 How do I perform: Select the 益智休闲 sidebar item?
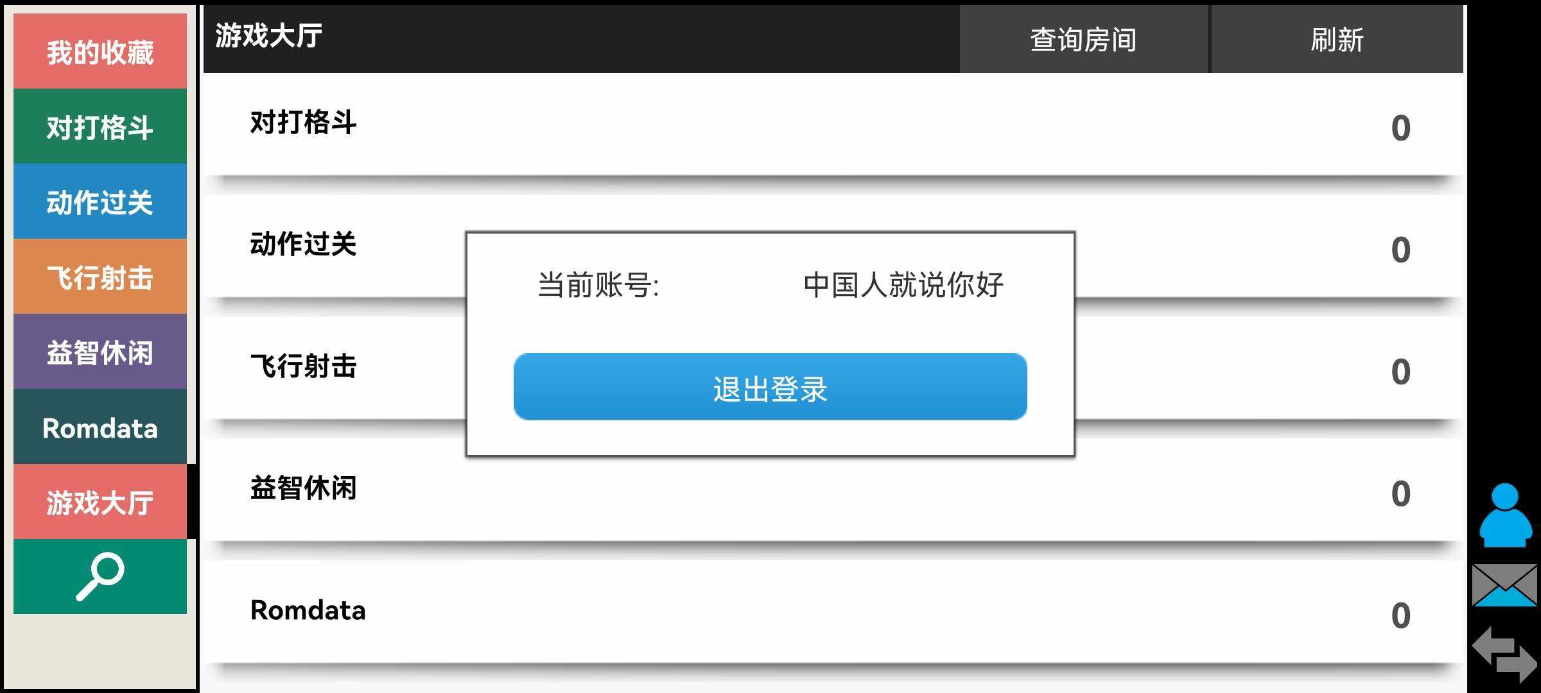pyautogui.click(x=100, y=352)
